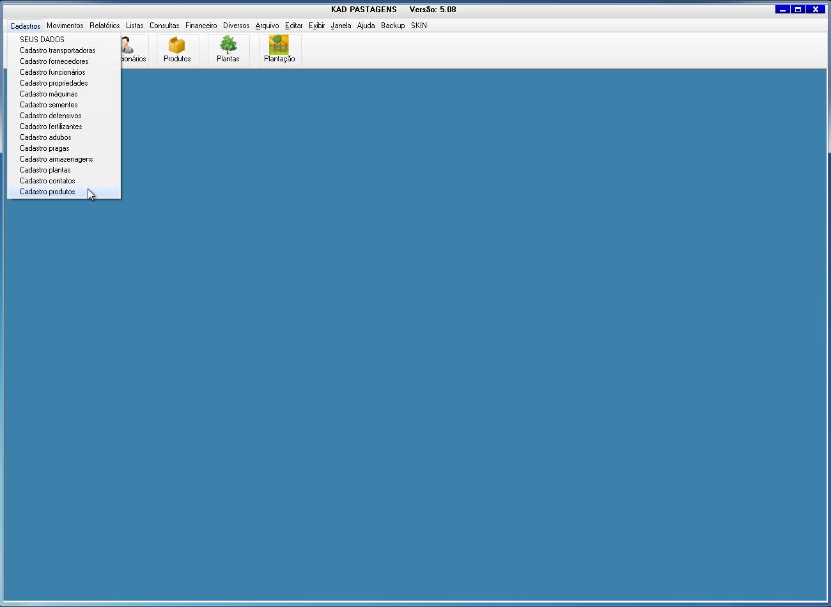Open the Movimentos menu
The height and width of the screenshot is (607, 831).
65,26
